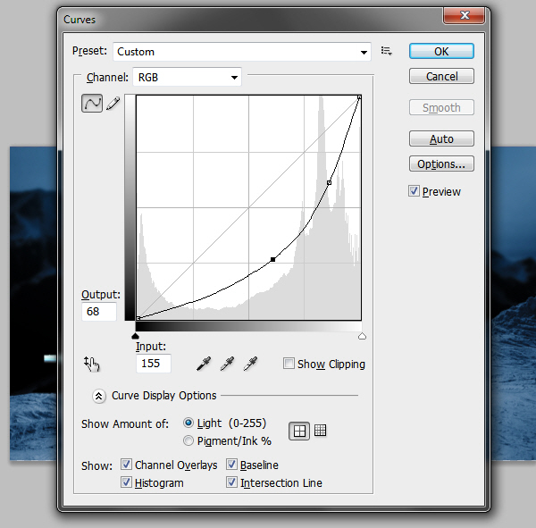Viewport: 536px width, 528px height.
Task: Open the Options... dialog
Action: pyautogui.click(x=441, y=163)
